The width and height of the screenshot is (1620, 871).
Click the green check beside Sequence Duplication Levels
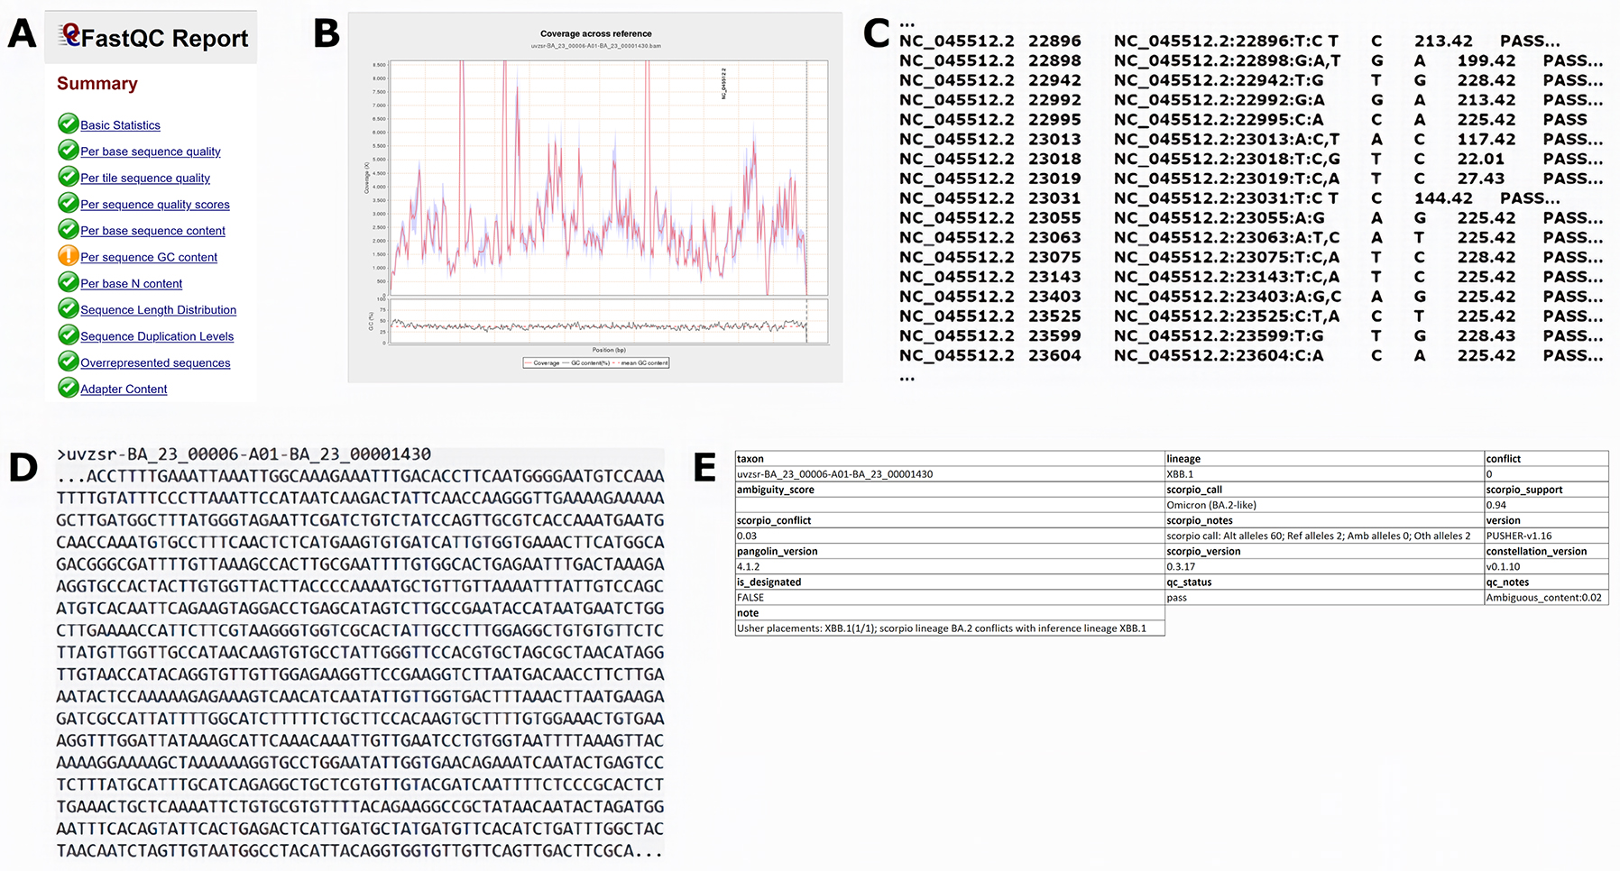coord(69,336)
